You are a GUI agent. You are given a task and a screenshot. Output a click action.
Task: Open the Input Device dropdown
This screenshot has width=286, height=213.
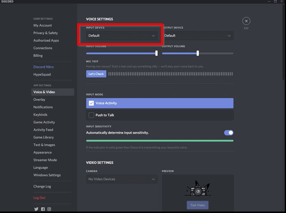tap(122, 35)
